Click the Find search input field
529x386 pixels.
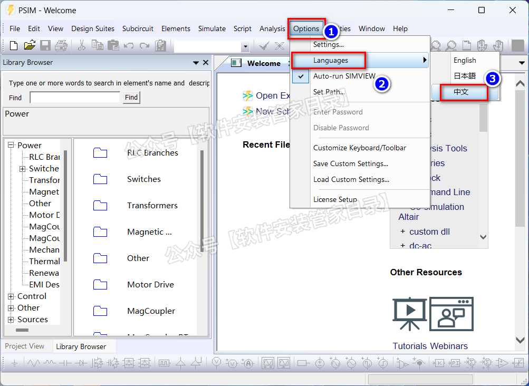[x=75, y=98]
